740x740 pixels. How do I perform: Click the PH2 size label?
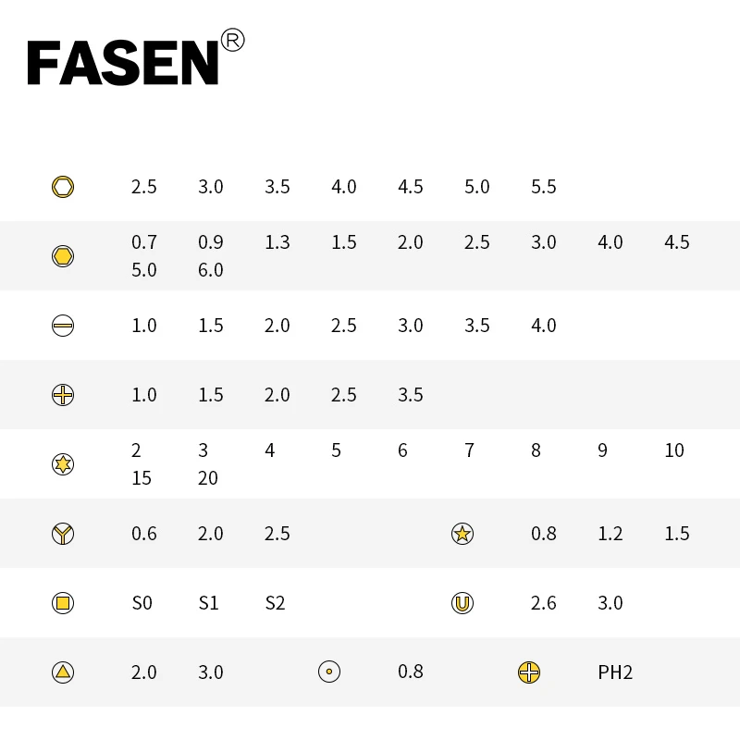(615, 672)
